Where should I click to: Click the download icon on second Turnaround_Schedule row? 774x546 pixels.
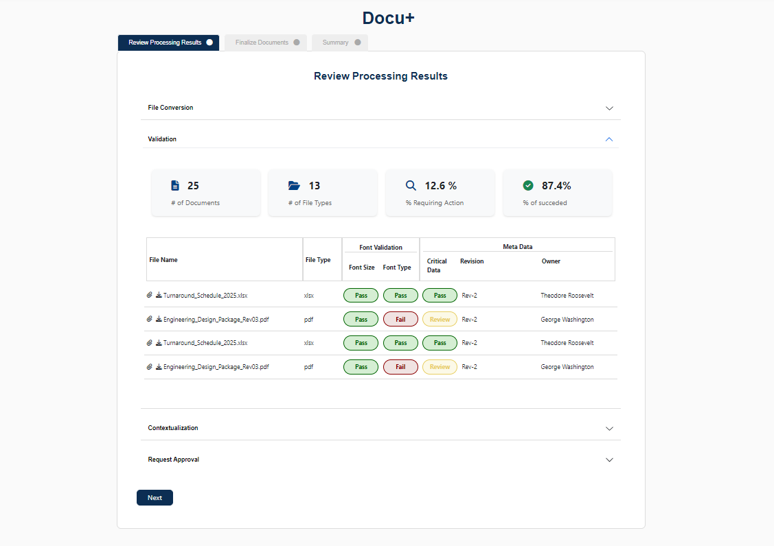(x=159, y=342)
